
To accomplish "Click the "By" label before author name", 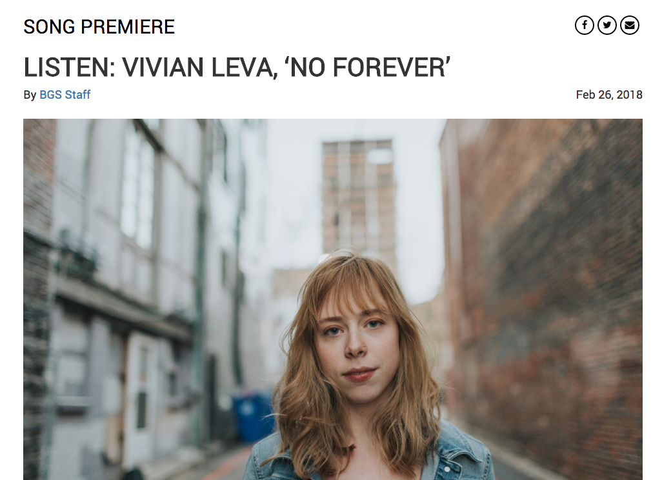I will click(x=30, y=95).
